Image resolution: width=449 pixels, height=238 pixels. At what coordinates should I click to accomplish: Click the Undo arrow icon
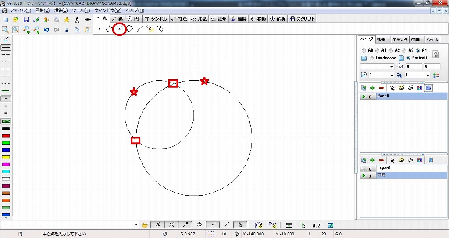pyautogui.click(x=46, y=30)
